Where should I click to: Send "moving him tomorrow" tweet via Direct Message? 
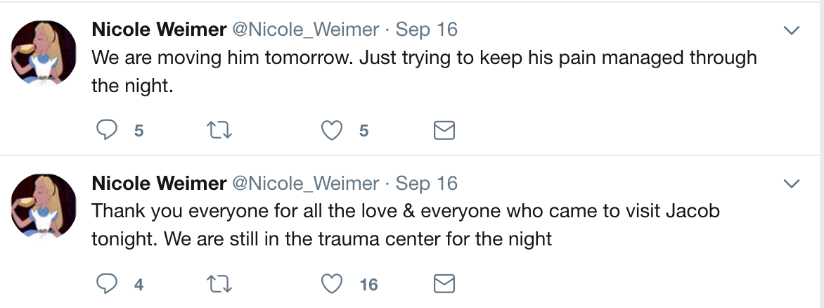point(443,130)
